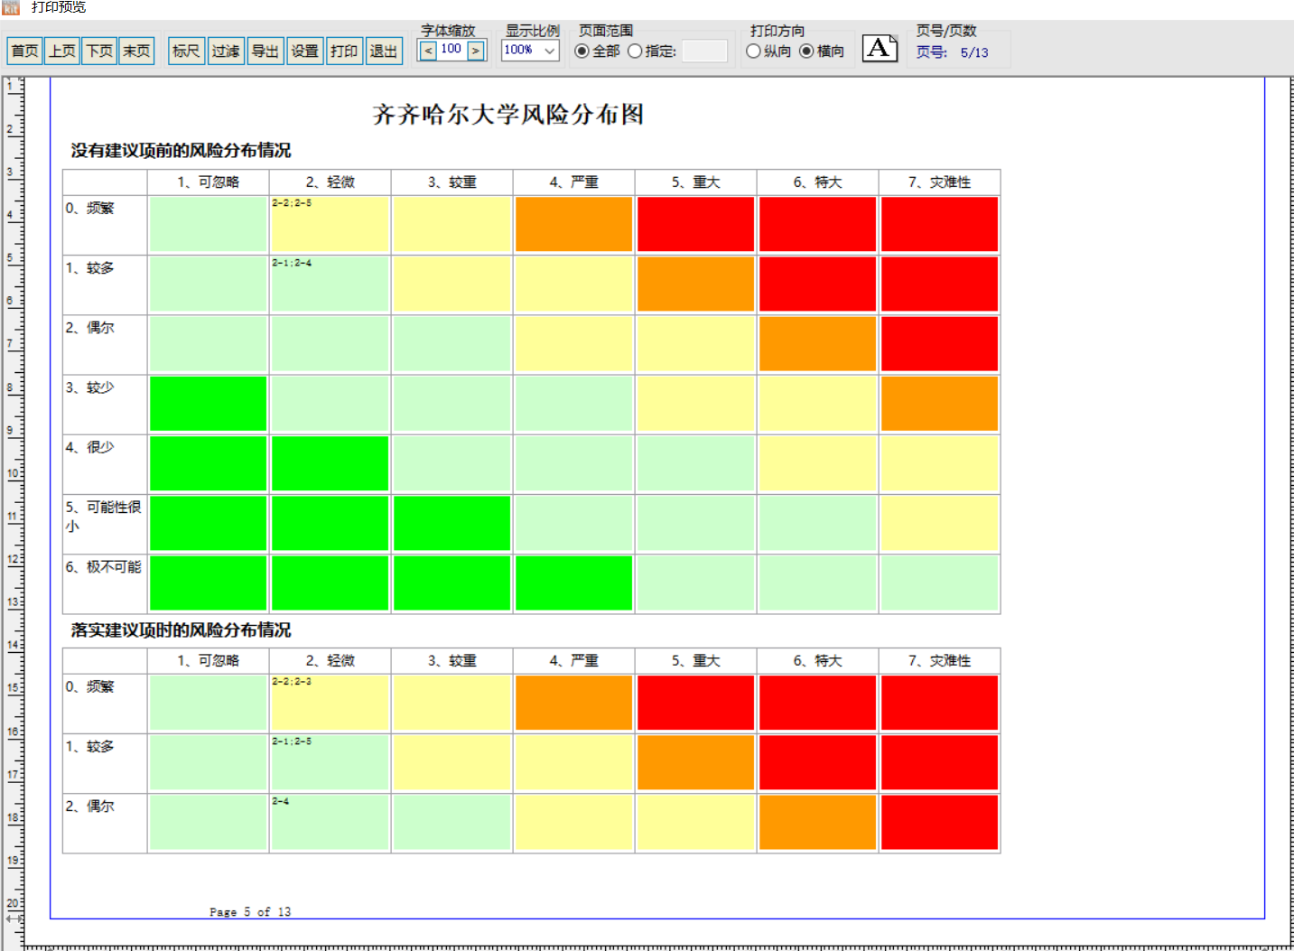Click row header 6、极不可能

click(x=105, y=583)
